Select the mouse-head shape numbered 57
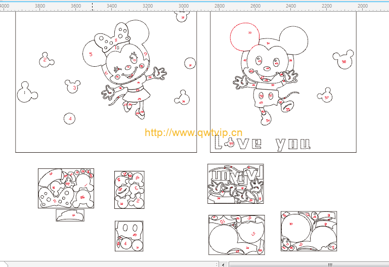This screenshot has height=267, width=389. pos(325,95)
